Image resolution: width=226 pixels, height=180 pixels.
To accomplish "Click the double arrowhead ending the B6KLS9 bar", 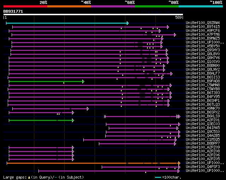I will click(178, 116).
